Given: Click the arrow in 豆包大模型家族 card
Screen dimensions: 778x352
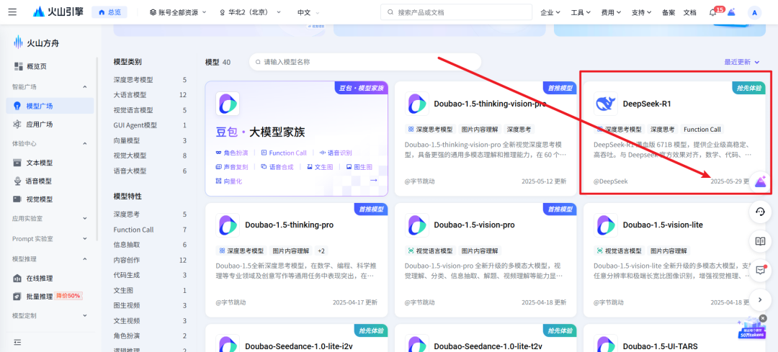Looking at the screenshot, I should [x=374, y=181].
